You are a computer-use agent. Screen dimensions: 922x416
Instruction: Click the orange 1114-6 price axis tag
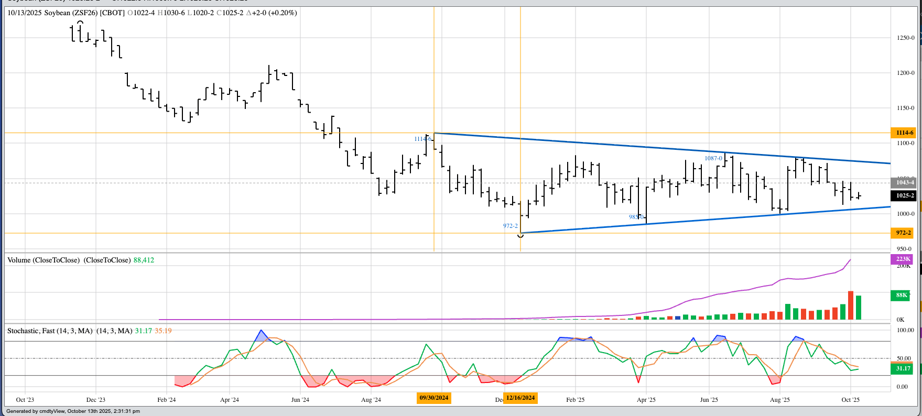tap(904, 133)
